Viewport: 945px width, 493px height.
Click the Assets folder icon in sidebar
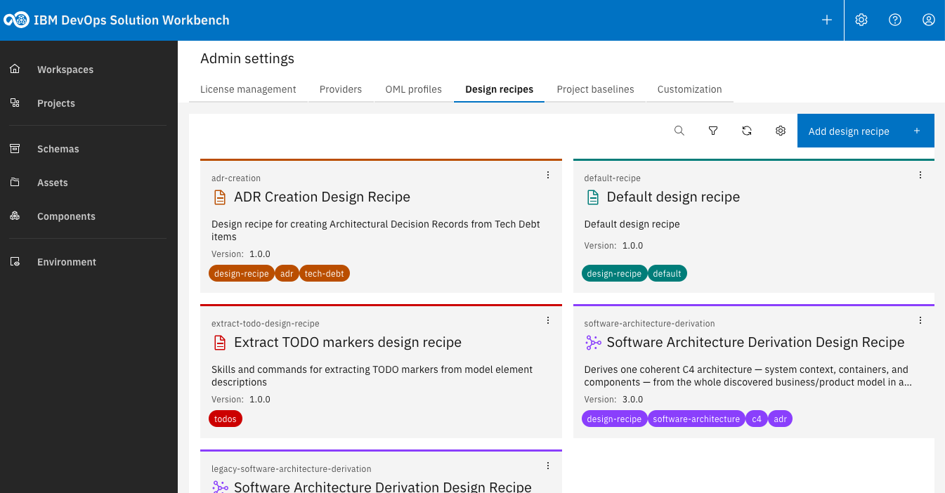[15, 182]
